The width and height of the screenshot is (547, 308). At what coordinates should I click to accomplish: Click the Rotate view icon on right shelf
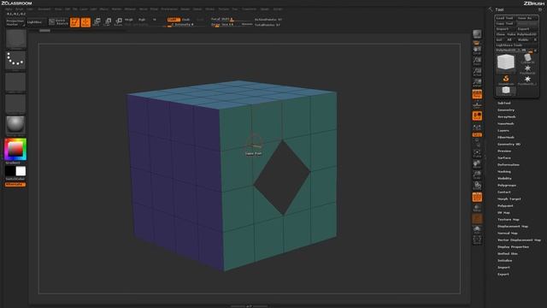pos(477,186)
